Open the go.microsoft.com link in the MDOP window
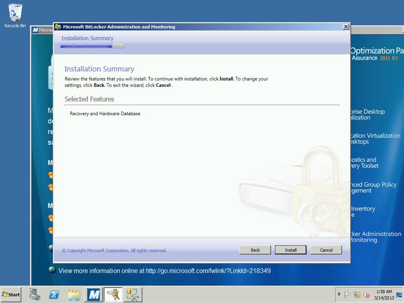Screen dimensions: 404x303 (x=208, y=271)
